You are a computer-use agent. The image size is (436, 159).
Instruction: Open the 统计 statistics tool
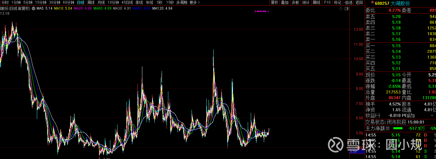[x=306, y=2]
